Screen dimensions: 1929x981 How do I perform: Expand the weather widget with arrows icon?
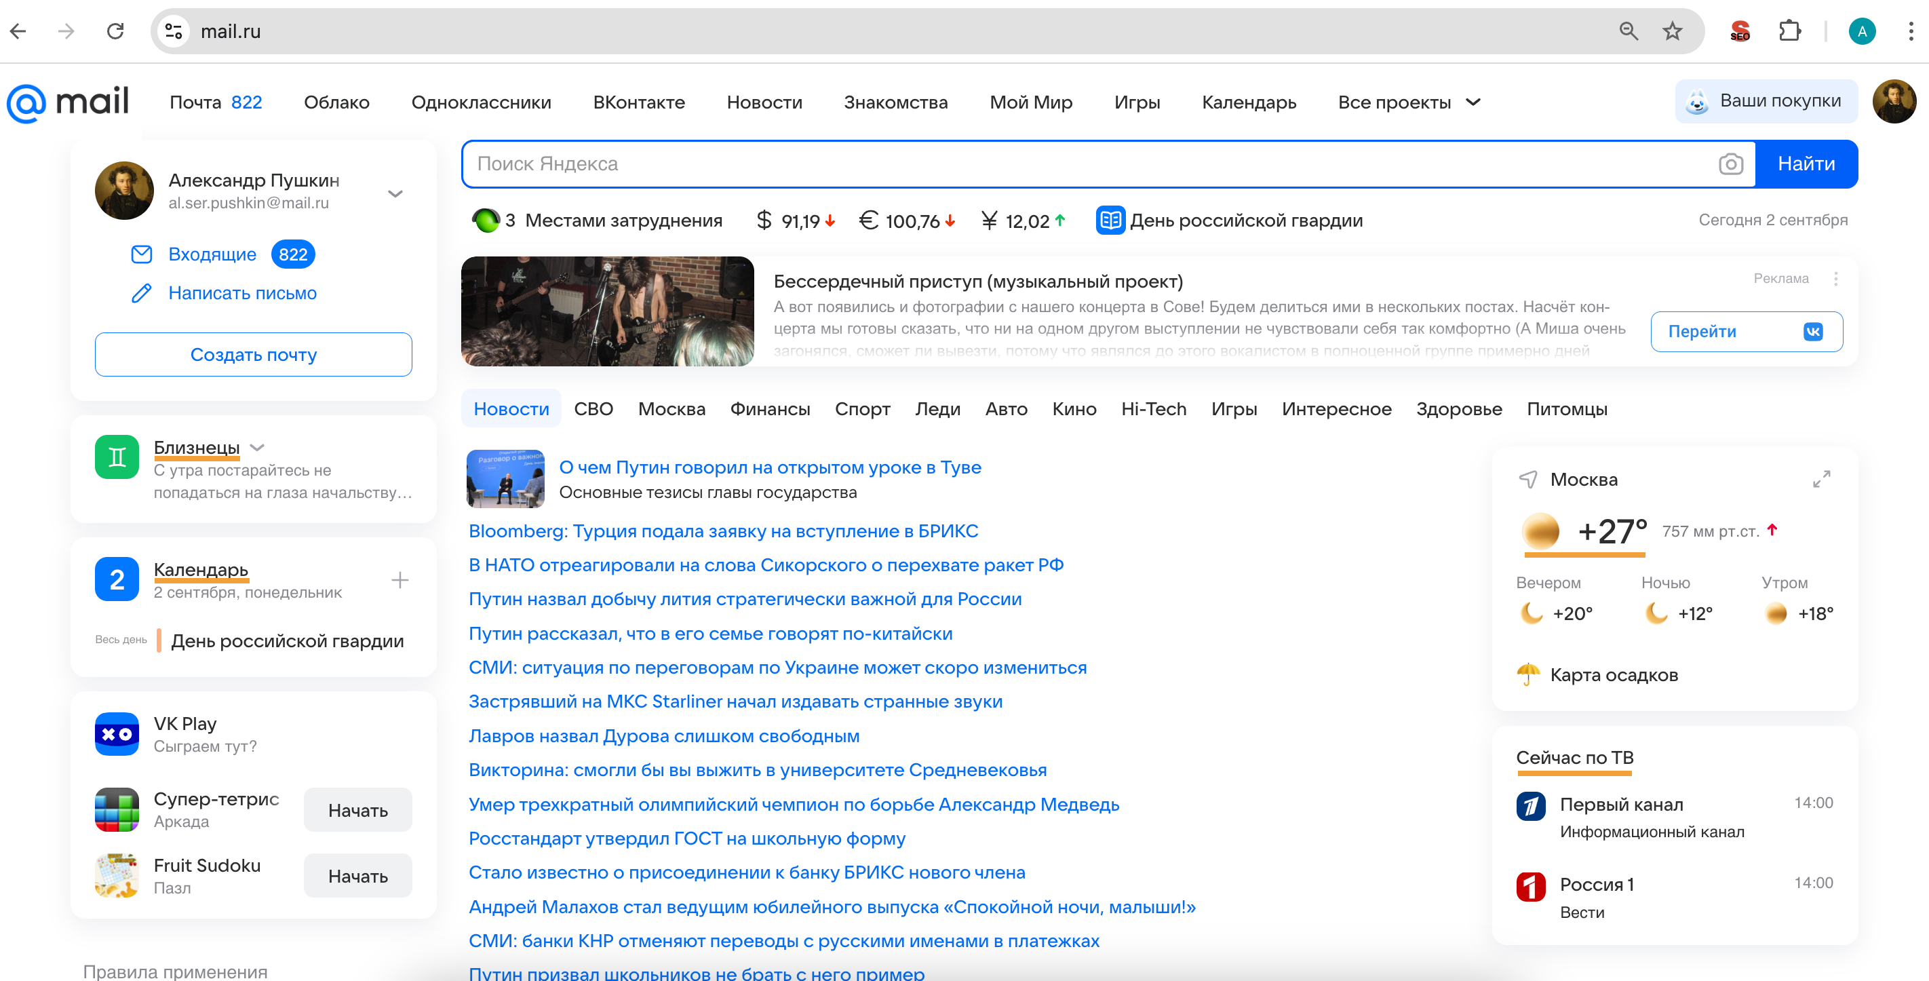point(1821,479)
